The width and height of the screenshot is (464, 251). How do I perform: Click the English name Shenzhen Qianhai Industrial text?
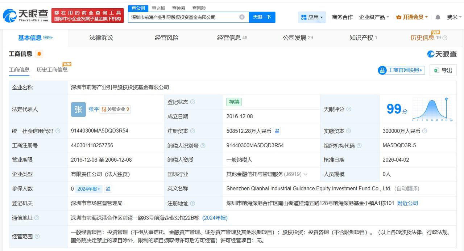click(x=309, y=189)
